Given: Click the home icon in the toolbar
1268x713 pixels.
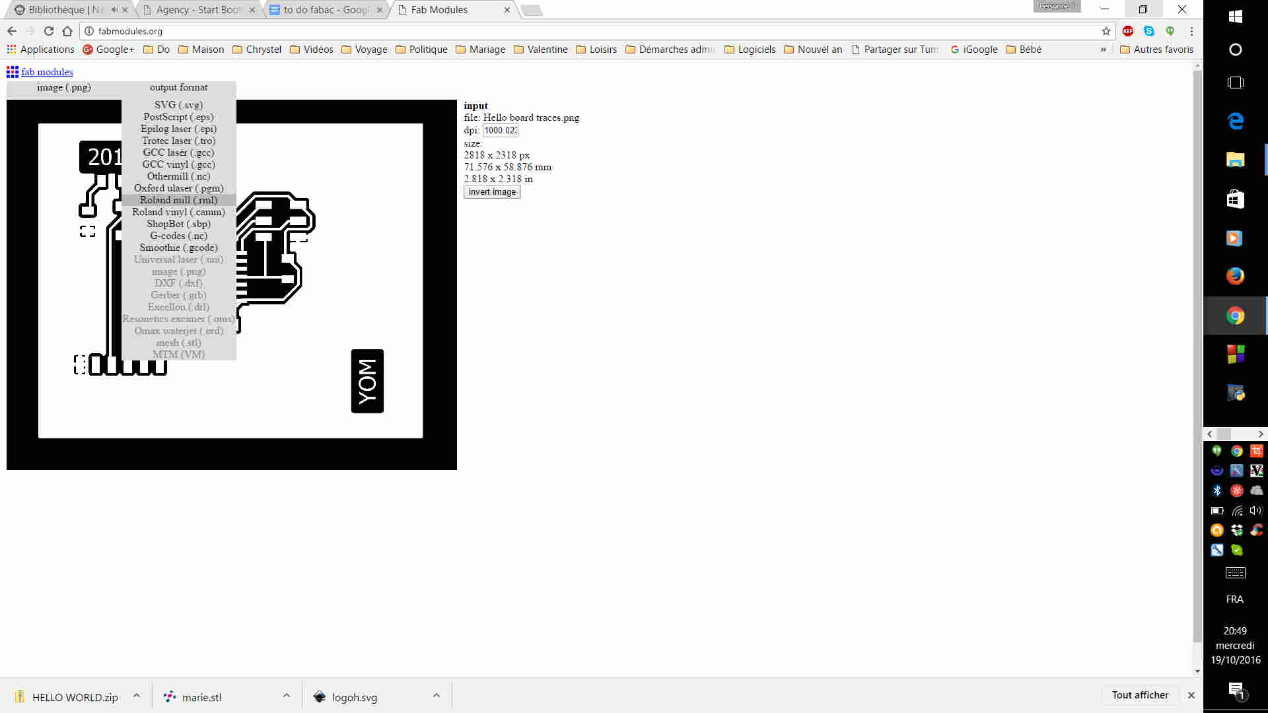Looking at the screenshot, I should [67, 31].
